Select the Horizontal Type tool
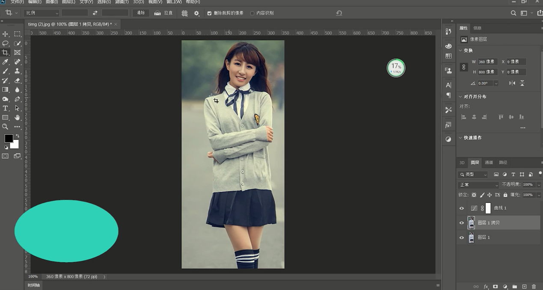This screenshot has height=290, width=543. 5,108
